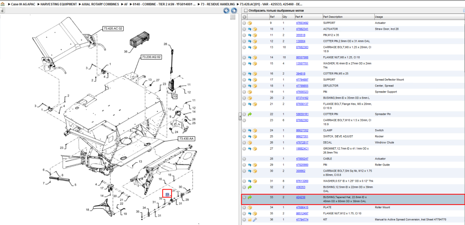Open 73 - RESIDUE HANDLING breadcrumb
This screenshot has height=225, width=465.
click(218, 5)
